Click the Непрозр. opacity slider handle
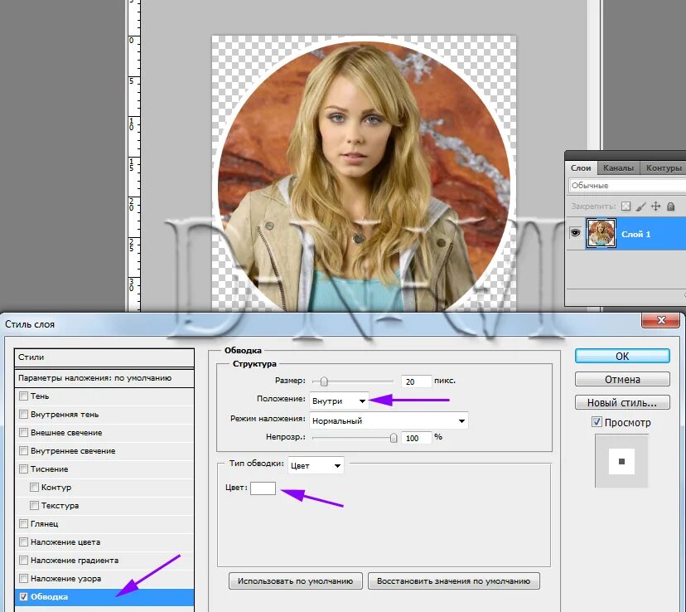This screenshot has height=612, width=686. [394, 438]
